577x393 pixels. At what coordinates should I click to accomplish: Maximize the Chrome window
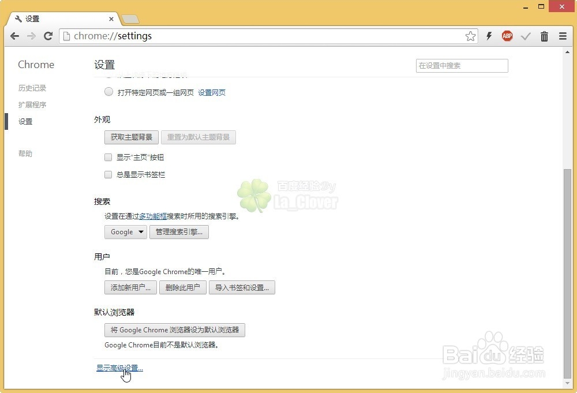(x=541, y=6)
